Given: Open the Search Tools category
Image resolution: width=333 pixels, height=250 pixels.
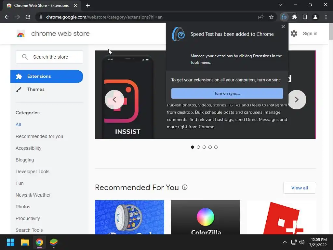Looking at the screenshot, I should pyautogui.click(x=29, y=230).
